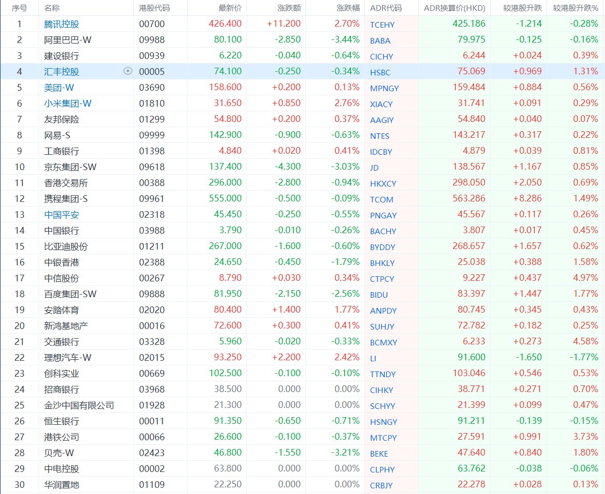Open the BACHY ADR code link
The width and height of the screenshot is (605, 494).
383,232
